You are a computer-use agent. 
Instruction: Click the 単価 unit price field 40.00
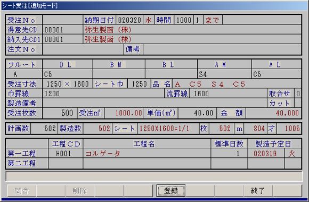[x=197, y=113]
